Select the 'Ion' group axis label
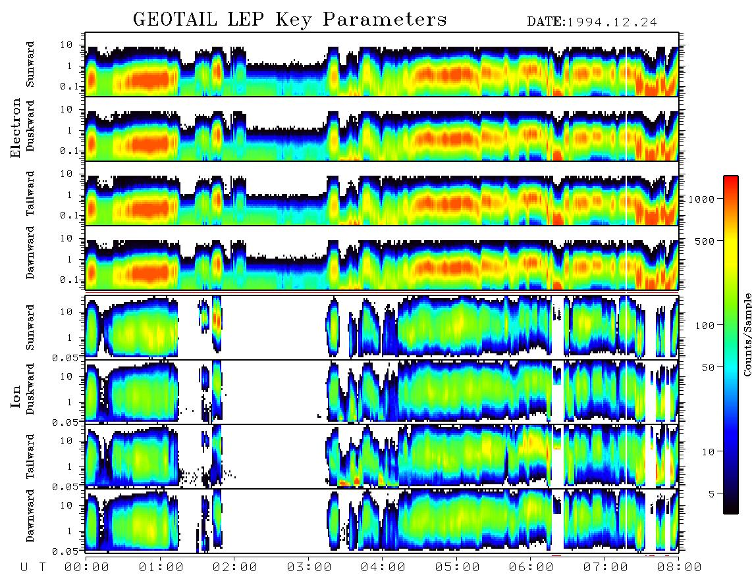The image size is (752, 579). point(16,396)
